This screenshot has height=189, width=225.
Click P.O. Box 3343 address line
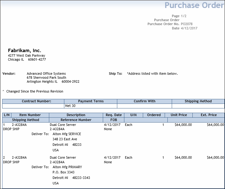[x=64, y=172]
